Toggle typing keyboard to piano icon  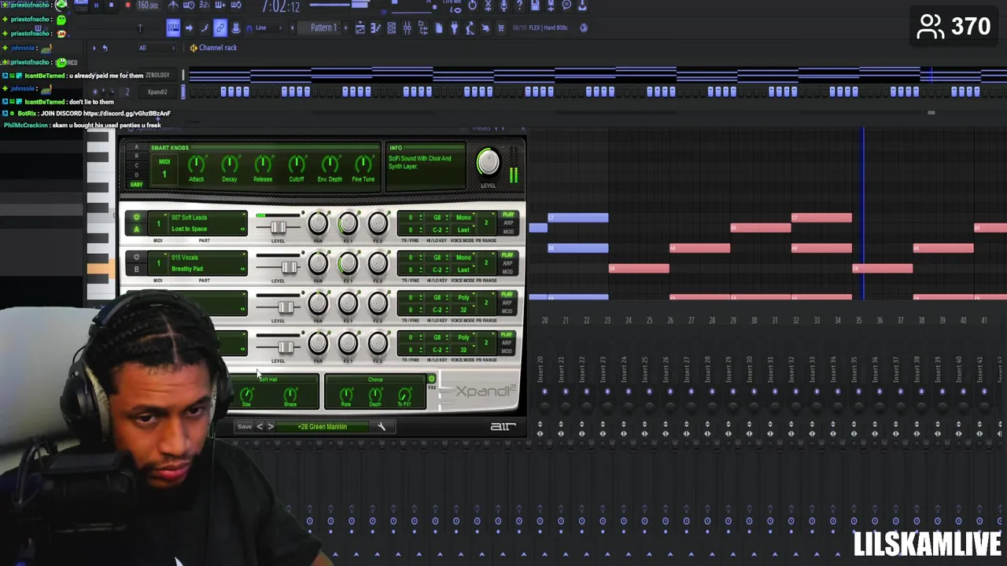pos(173,28)
